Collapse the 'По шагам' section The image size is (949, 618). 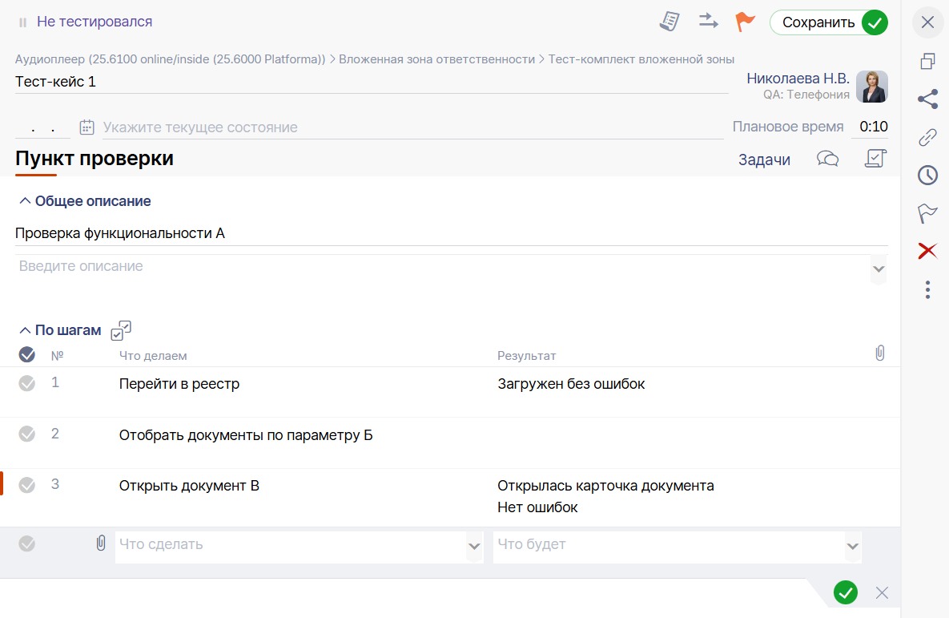tap(25, 330)
